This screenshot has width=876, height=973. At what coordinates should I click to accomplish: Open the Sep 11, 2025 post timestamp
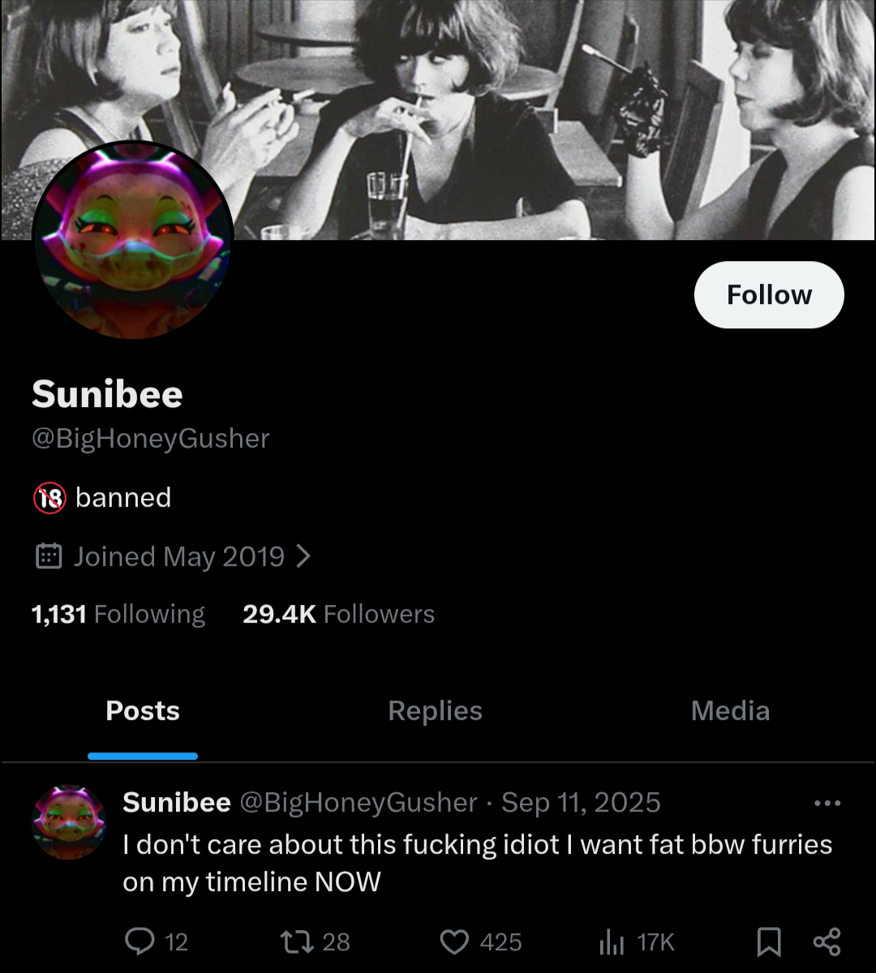tap(581, 803)
